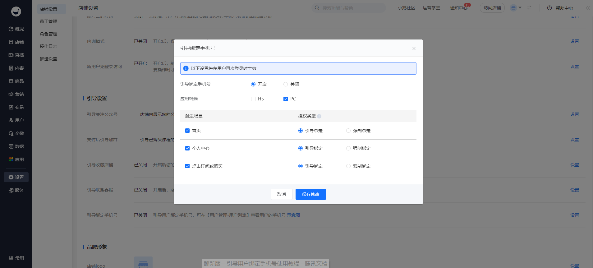Switch to 员工管理 in the submenu
This screenshot has height=268, width=593.
(48, 21)
